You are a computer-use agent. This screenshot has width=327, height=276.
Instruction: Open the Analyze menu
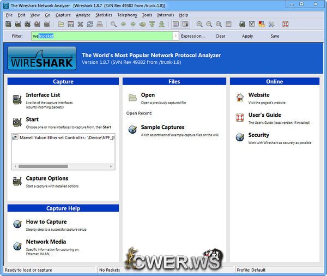coord(83,15)
